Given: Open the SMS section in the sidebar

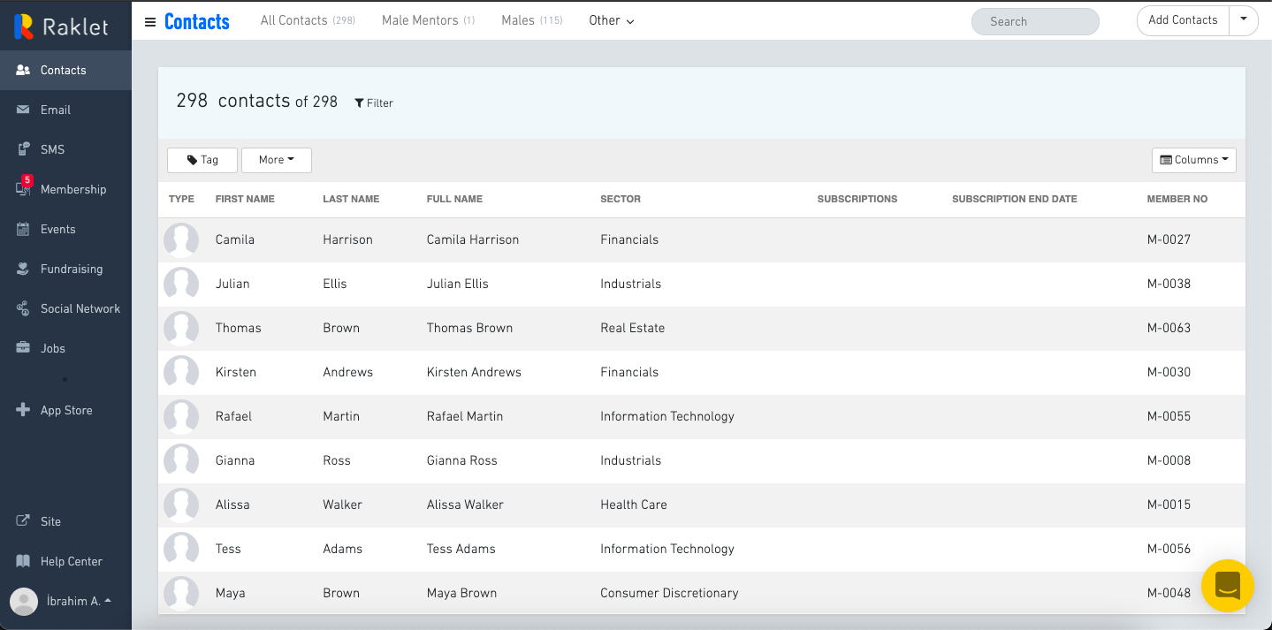Looking at the screenshot, I should click(52, 149).
